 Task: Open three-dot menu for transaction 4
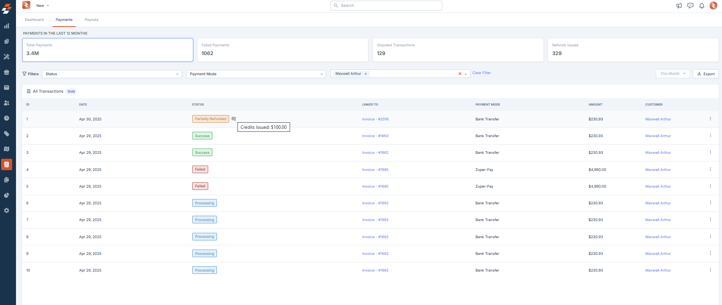pyautogui.click(x=710, y=169)
